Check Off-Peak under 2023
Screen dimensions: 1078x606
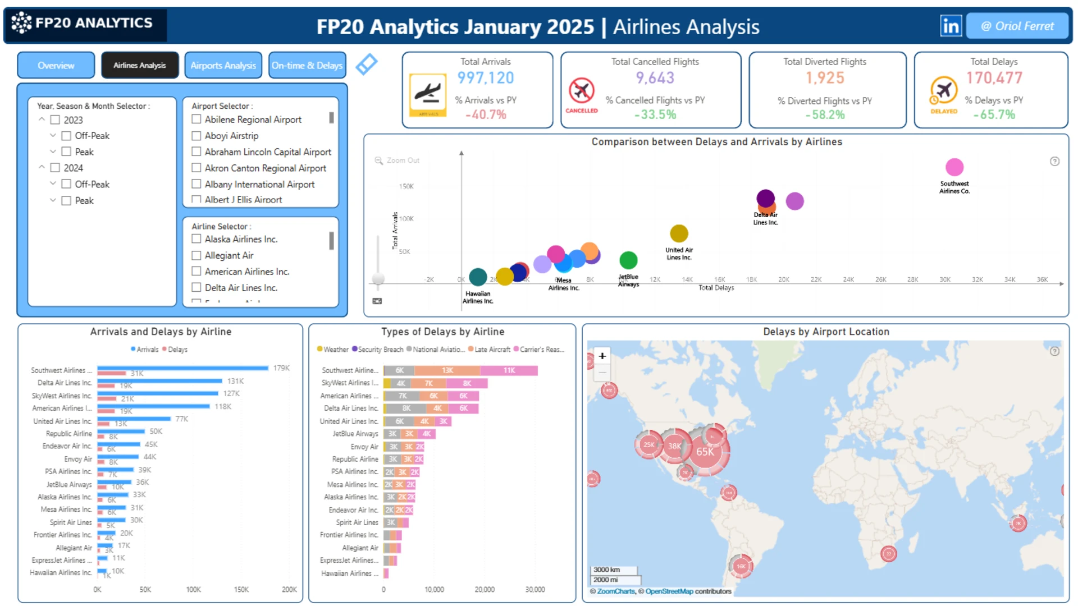coord(66,136)
